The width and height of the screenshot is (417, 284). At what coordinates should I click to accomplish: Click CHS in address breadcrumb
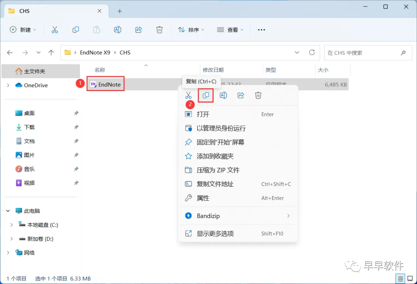click(x=125, y=52)
